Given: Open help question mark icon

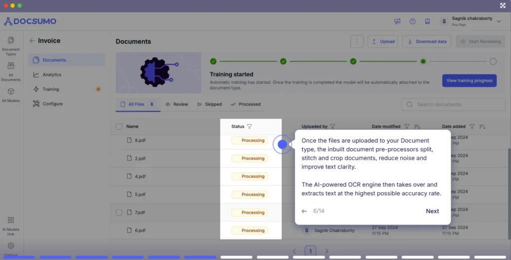Looking at the screenshot, I should pyautogui.click(x=412, y=21).
